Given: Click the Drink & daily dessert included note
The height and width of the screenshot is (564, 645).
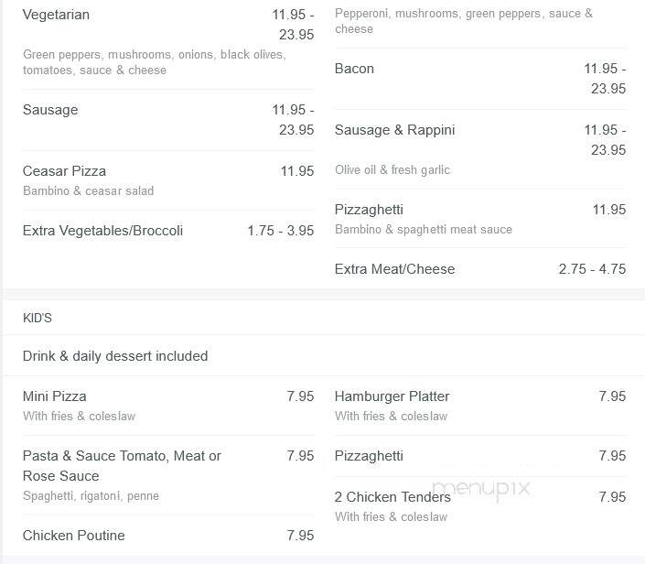Looking at the screenshot, I should pos(115,356).
